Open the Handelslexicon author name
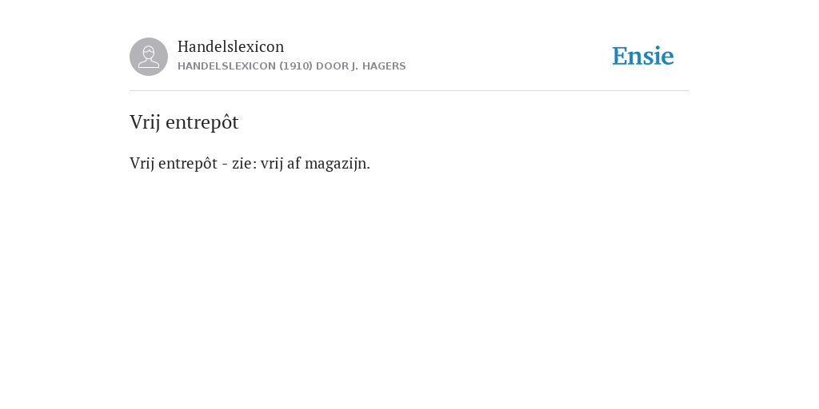Image resolution: width=819 pixels, height=409 pixels. (x=230, y=46)
